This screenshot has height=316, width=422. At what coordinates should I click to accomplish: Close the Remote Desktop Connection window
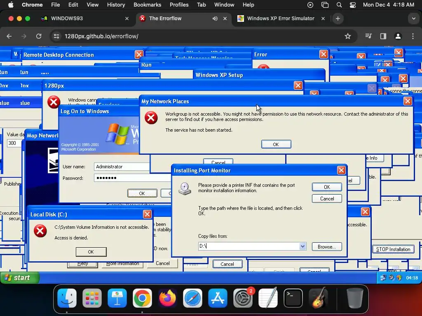(x=139, y=55)
